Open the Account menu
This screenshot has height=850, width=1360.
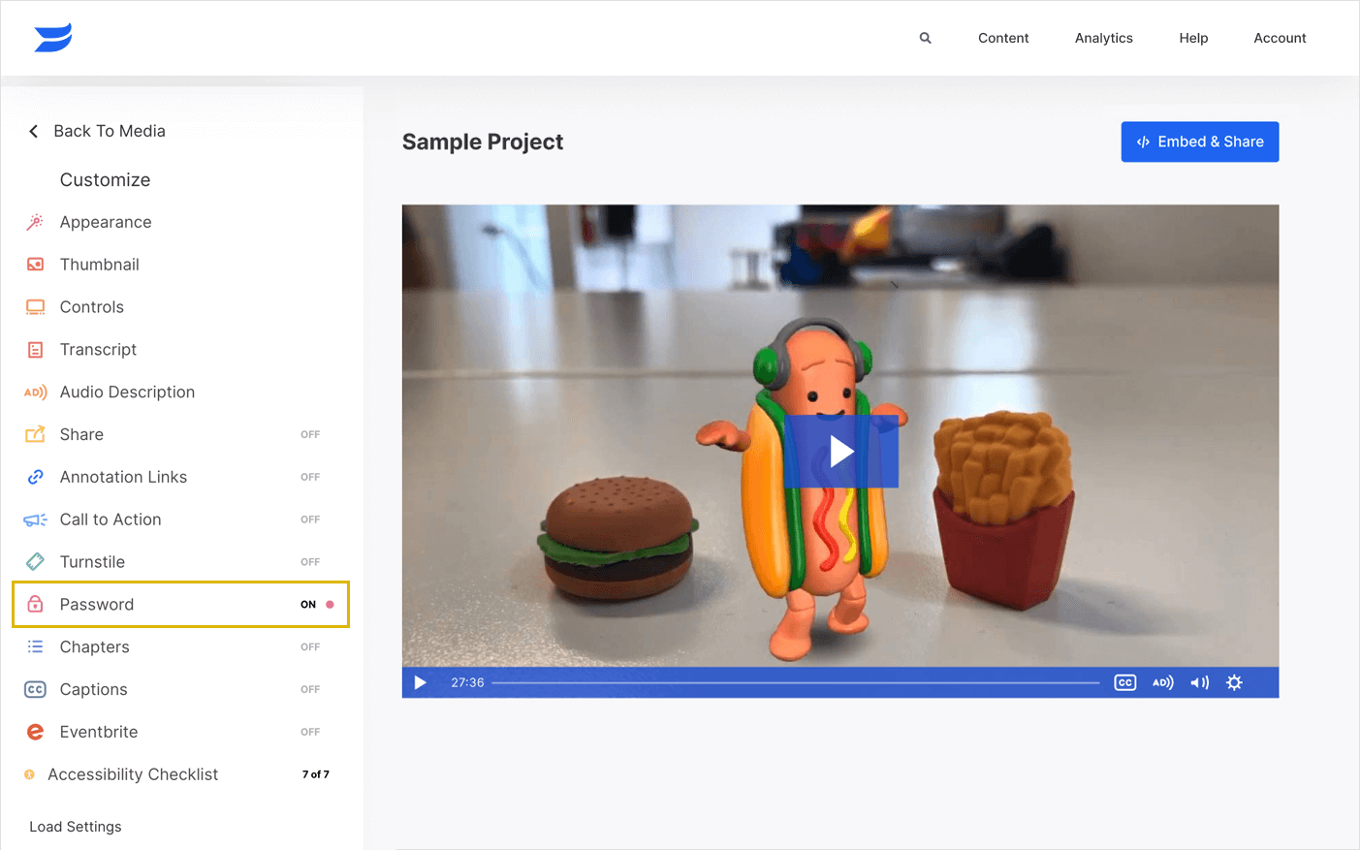coord(1280,38)
